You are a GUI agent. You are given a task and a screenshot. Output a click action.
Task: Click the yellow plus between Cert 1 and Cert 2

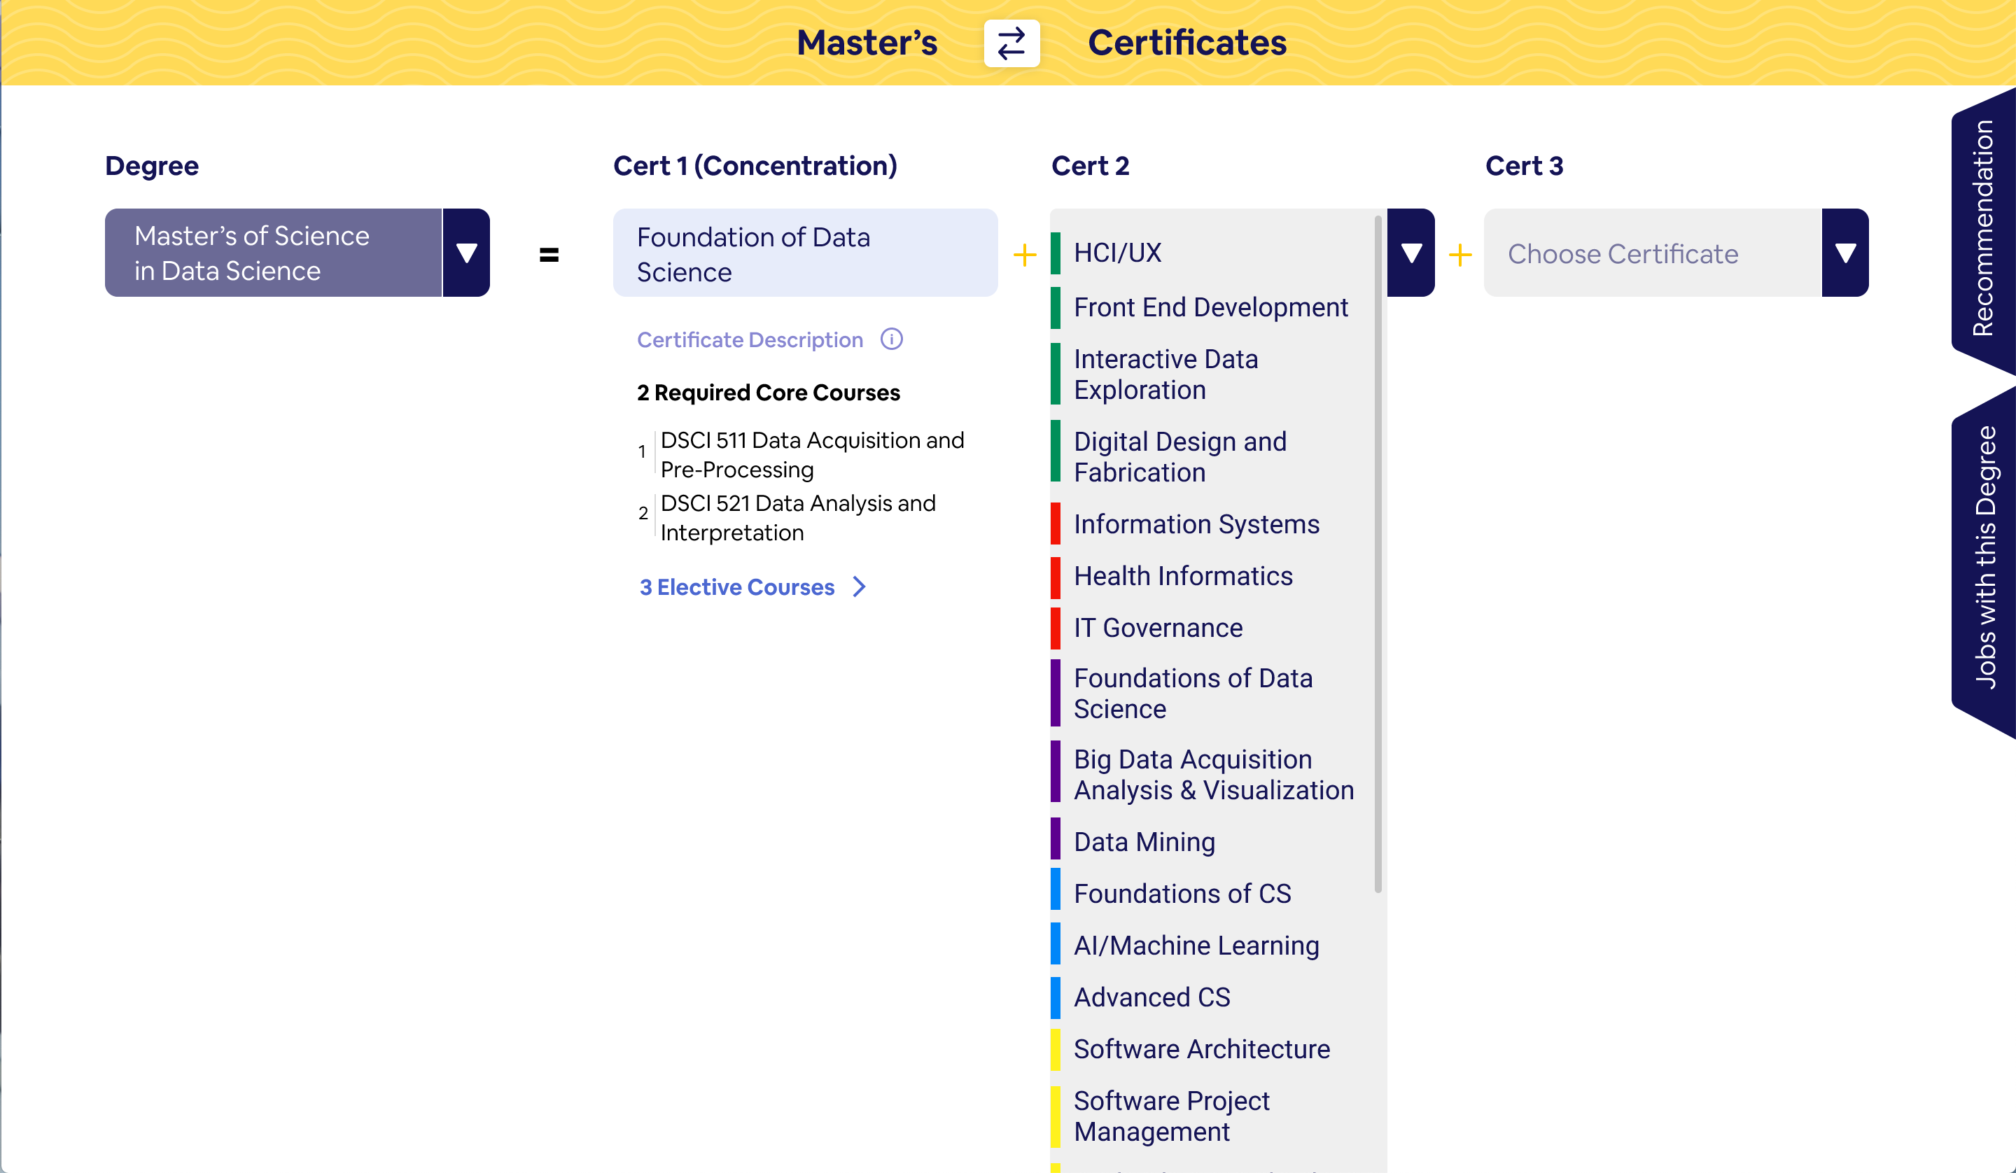click(x=1024, y=255)
